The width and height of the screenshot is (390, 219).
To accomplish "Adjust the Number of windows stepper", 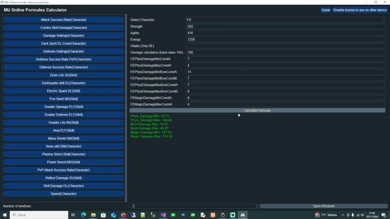I will point(257,206).
